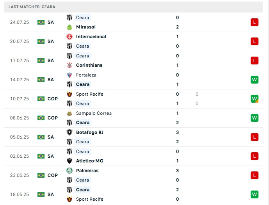Image resolution: width=269 pixels, height=205 pixels.
Task: Open the Palmeiras team link
Action: (x=87, y=171)
